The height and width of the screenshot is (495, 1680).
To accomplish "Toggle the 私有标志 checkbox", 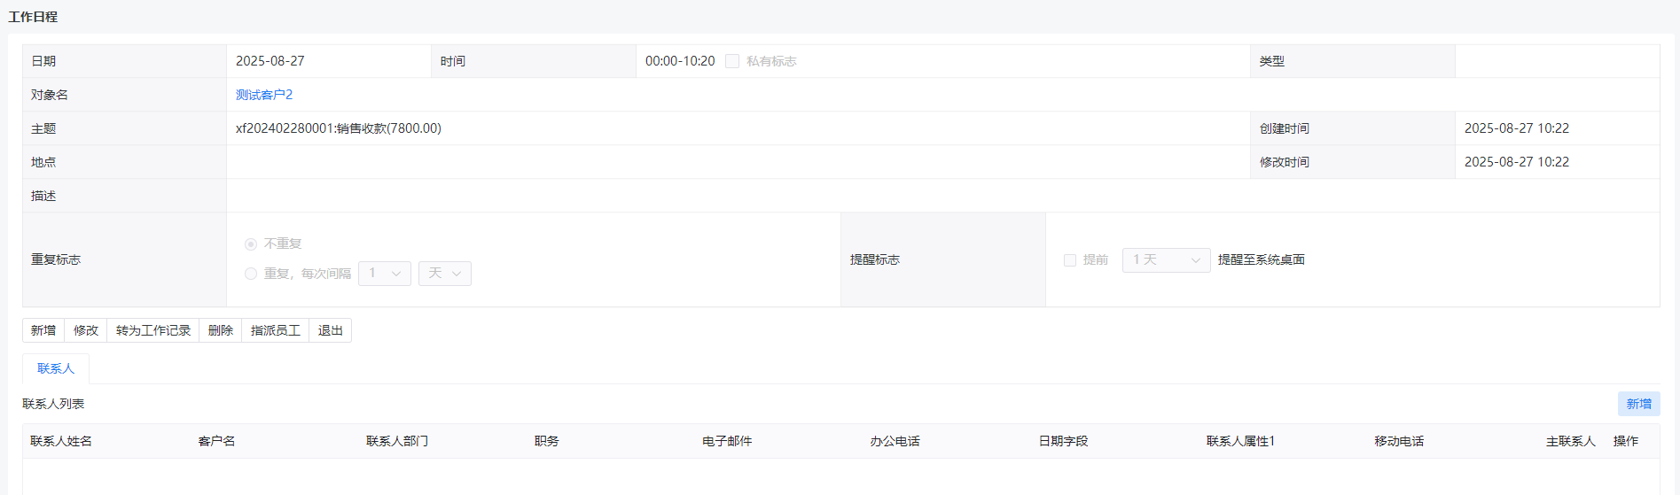I will click(732, 61).
